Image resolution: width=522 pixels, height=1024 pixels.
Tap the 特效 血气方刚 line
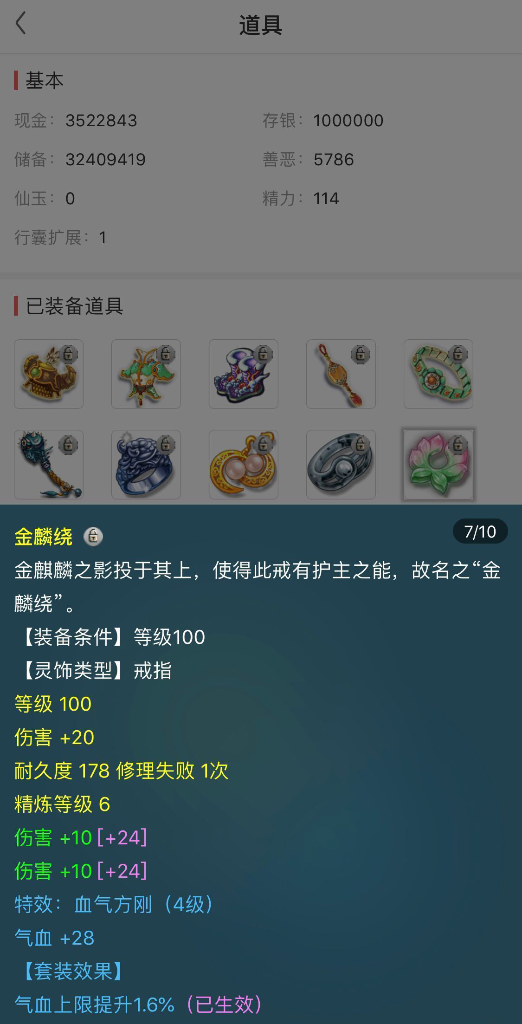click(x=114, y=904)
